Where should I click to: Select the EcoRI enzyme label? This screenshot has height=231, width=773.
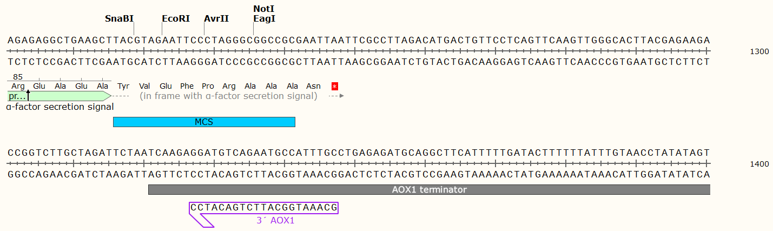(176, 18)
